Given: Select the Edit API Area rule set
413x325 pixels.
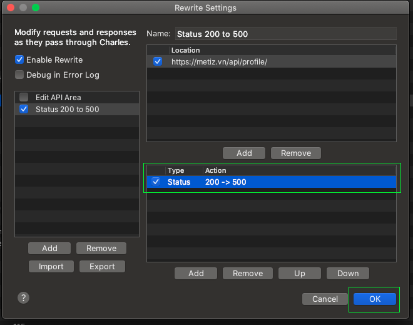Looking at the screenshot, I should point(77,97).
